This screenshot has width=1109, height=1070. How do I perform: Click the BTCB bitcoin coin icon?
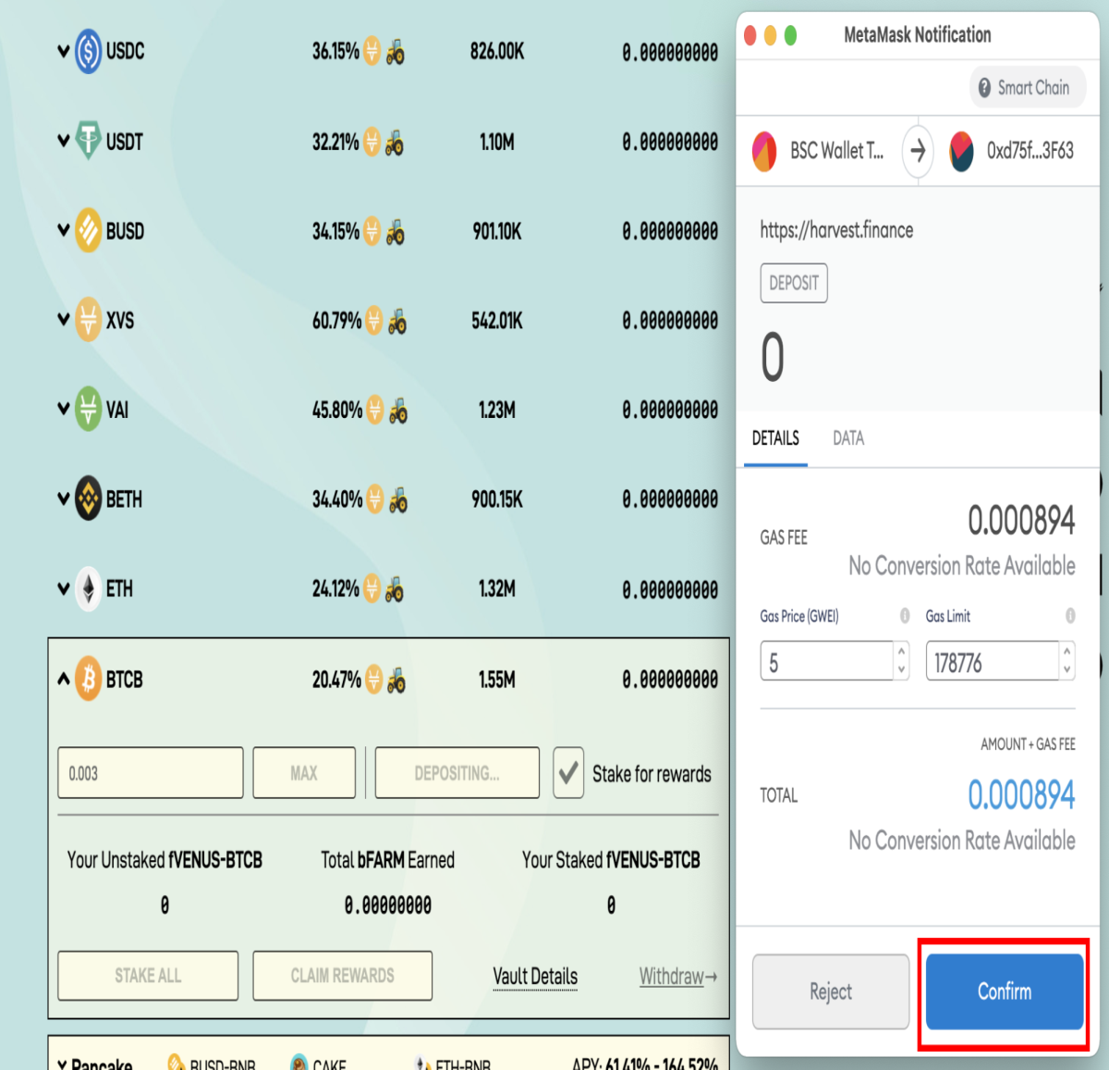pyautogui.click(x=88, y=679)
